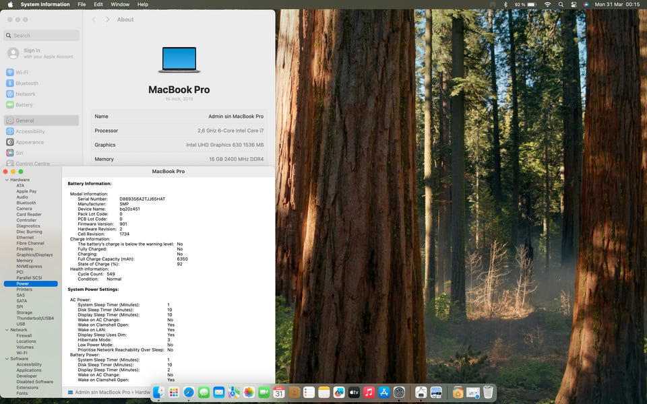Open System Settings gear in the Dock

pos(400,392)
